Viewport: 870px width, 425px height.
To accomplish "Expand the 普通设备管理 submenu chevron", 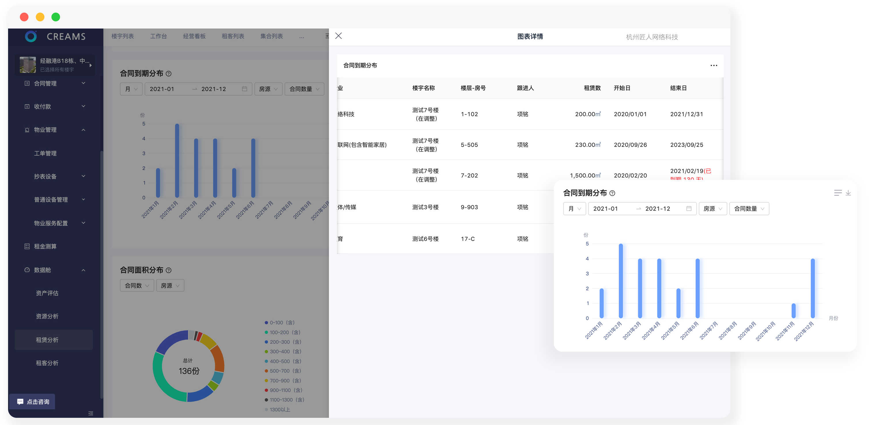I will (x=84, y=199).
